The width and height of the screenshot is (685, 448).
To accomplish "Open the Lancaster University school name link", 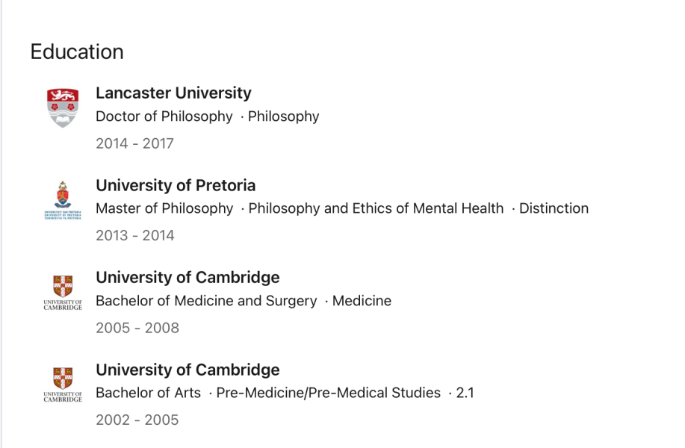I will pyautogui.click(x=173, y=93).
